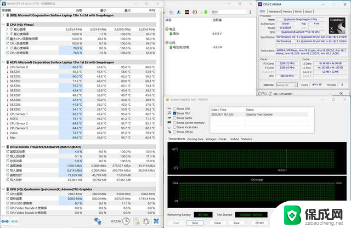
Task: Start HWiNFO logging via the sheet icon
Action: click(x=137, y=221)
